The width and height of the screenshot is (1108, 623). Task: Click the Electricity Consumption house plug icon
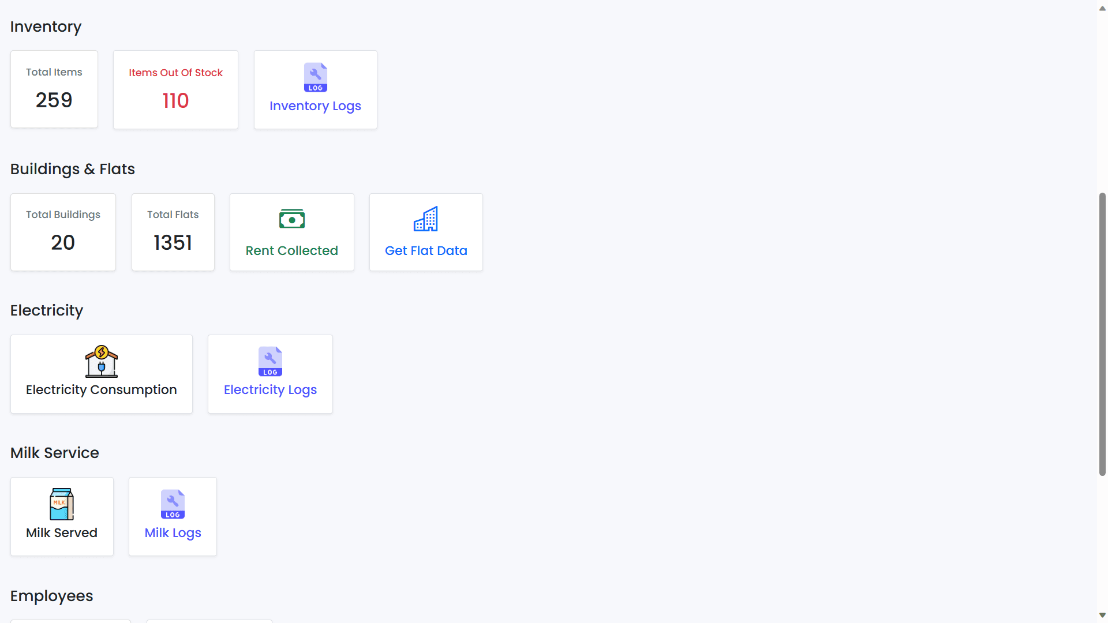click(101, 362)
